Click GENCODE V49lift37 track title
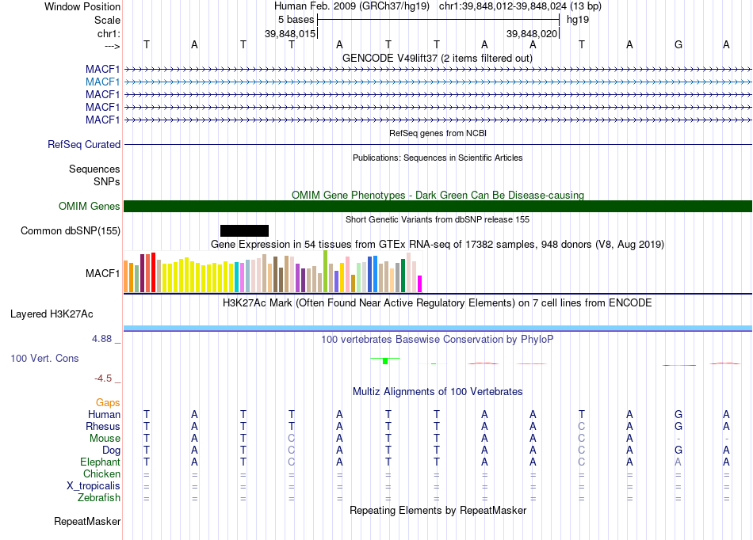The height and width of the screenshot is (540, 753). click(x=438, y=58)
